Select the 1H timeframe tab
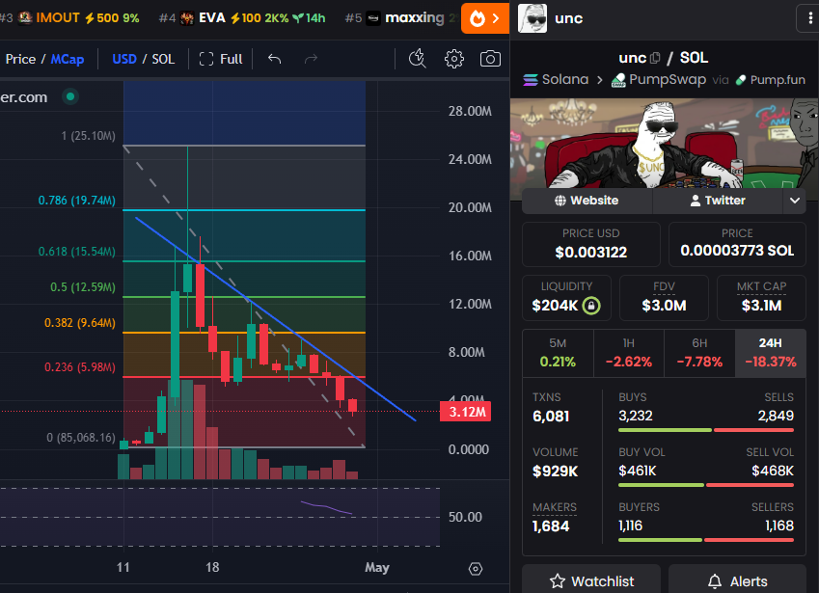This screenshot has width=819, height=593. 629,353
